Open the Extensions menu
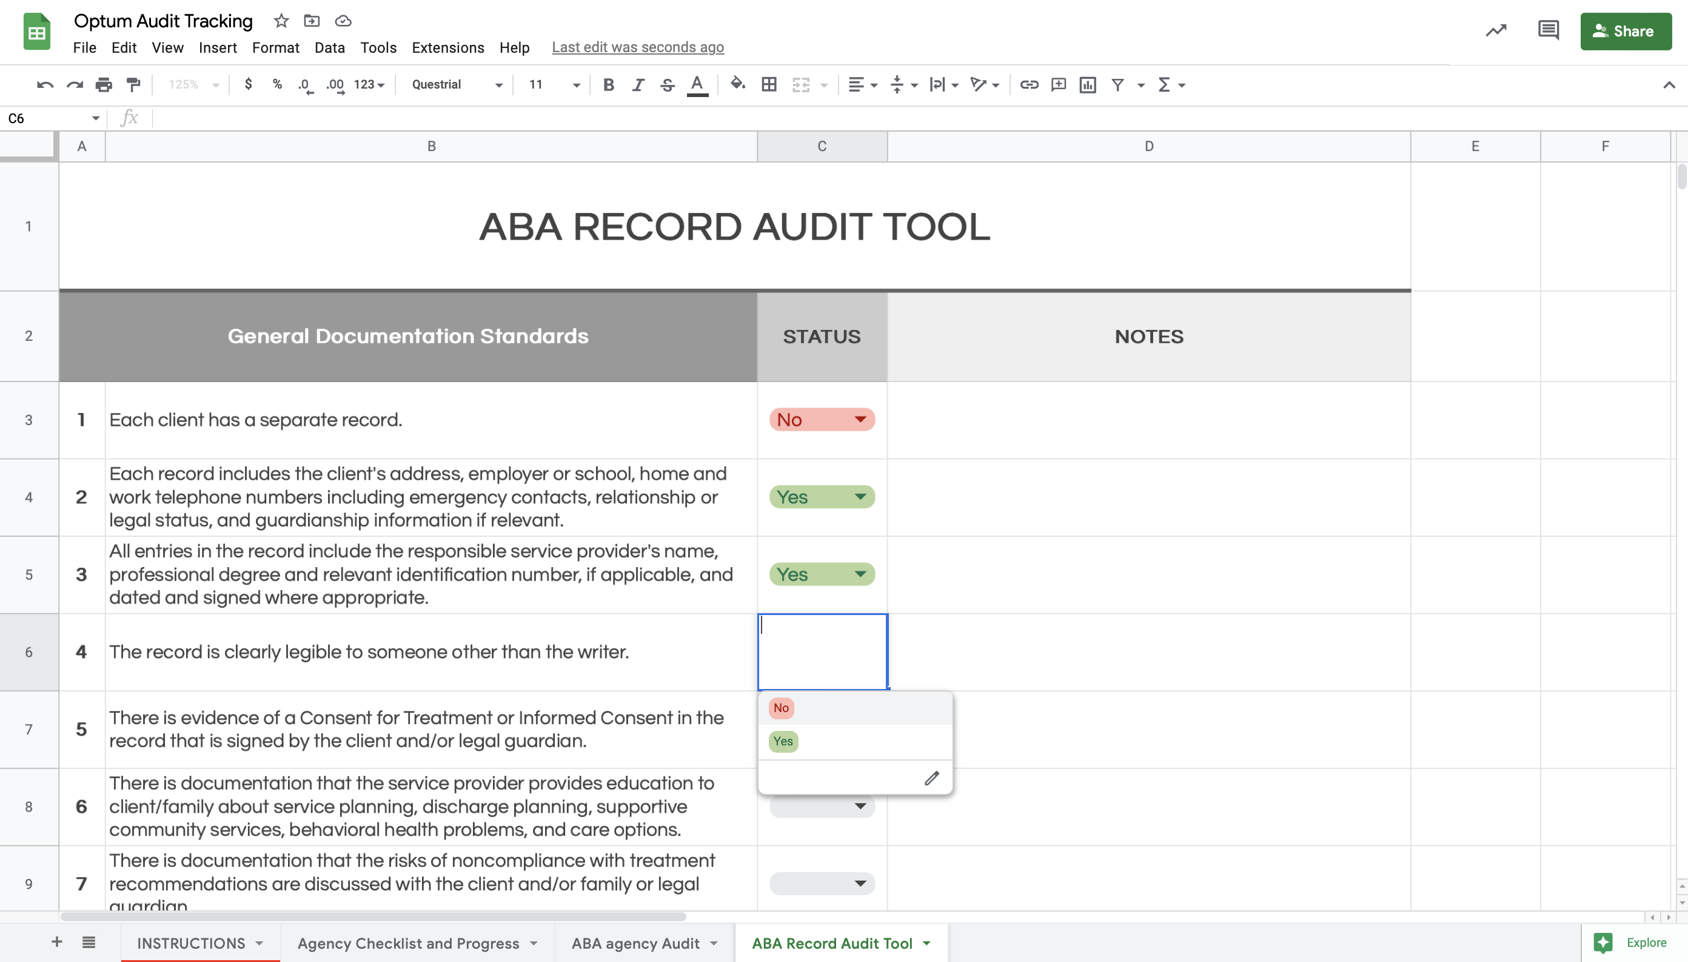The width and height of the screenshot is (1688, 962). tap(447, 47)
